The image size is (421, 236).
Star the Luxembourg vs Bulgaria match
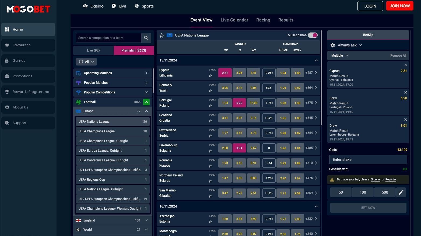tap(210, 151)
